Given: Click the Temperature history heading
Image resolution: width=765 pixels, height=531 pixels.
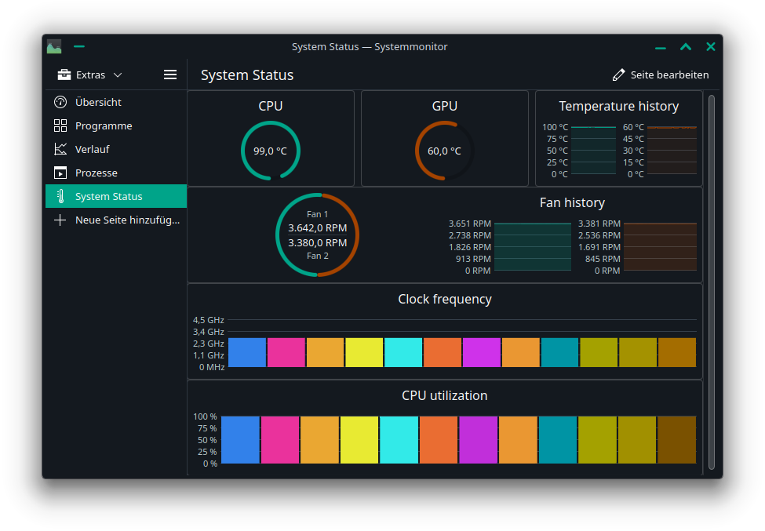Looking at the screenshot, I should coord(618,106).
